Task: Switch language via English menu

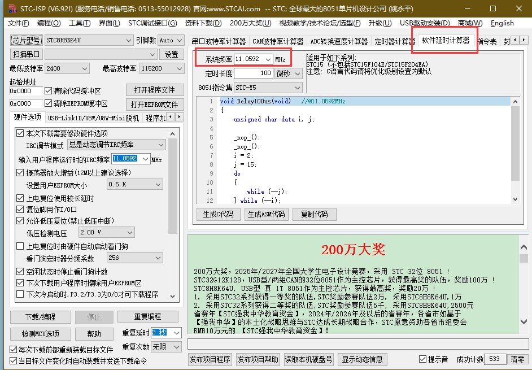Action: tap(502, 23)
